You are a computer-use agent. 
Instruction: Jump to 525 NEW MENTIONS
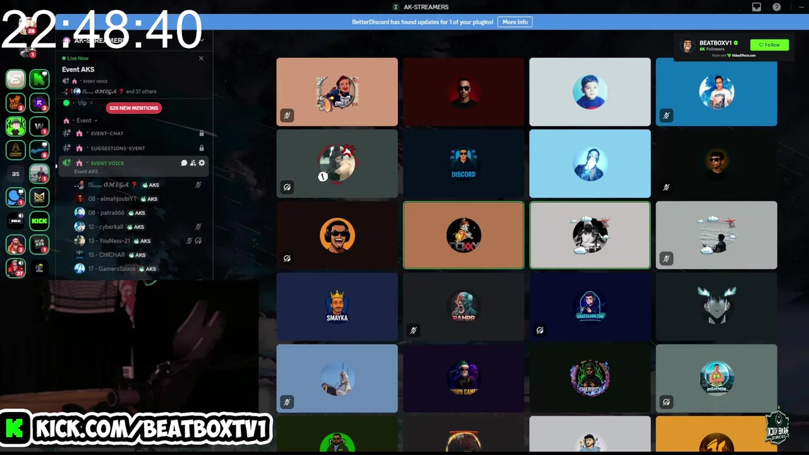point(134,108)
